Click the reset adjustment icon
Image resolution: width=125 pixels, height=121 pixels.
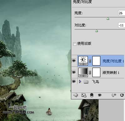pos(122,95)
